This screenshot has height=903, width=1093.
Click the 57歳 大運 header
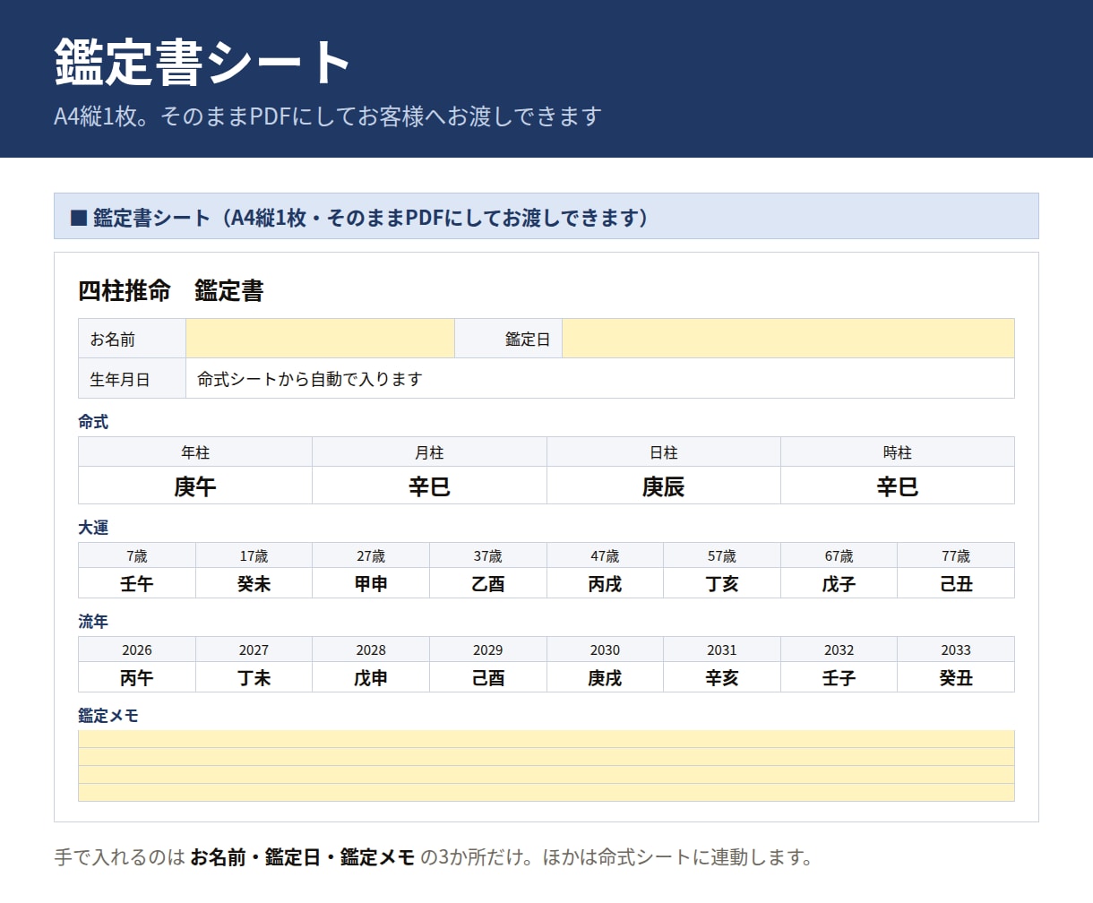pos(722,555)
